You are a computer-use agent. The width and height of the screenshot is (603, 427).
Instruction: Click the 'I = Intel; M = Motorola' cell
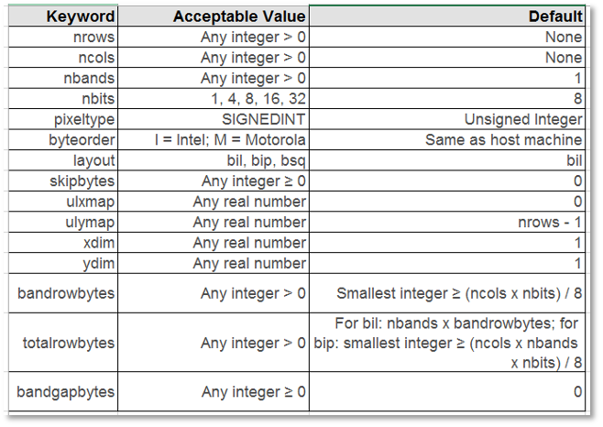230,140
